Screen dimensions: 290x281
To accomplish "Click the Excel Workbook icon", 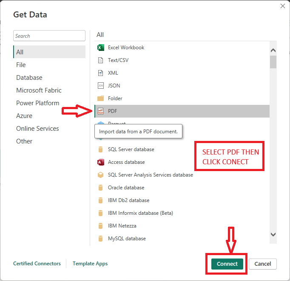I will (x=101, y=48).
